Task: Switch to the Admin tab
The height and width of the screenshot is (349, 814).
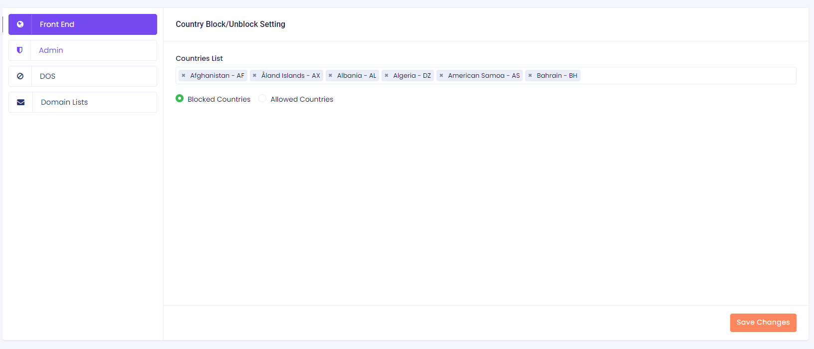Action: (51, 50)
